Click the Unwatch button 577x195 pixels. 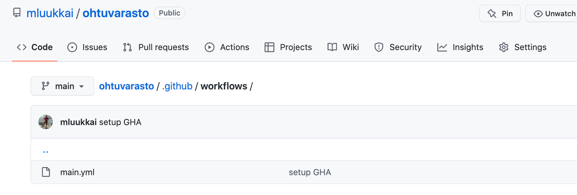tap(554, 13)
